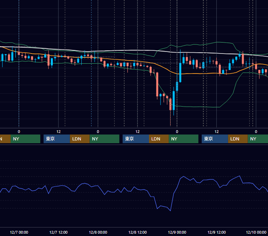The width and height of the screenshot is (268, 236).
Task: Click the 12/8 12:00 date label
Action: (138, 232)
